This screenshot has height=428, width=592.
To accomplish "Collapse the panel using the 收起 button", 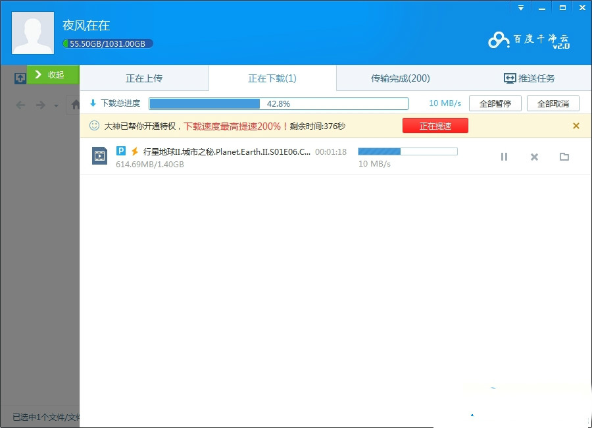I will coord(53,75).
